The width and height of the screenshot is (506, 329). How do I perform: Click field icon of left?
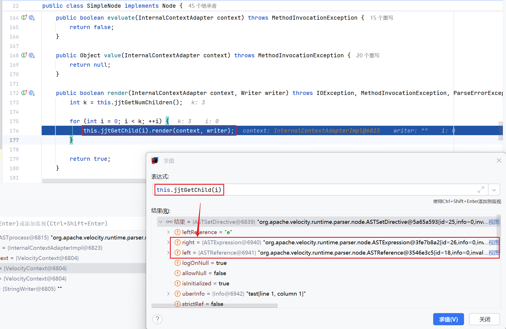click(x=178, y=253)
